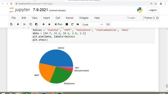This screenshot has width=168, height=94.
Task: Bookmark this page with star icon
Action: (x=156, y=4)
